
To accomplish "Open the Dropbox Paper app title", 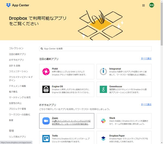I will pos(117,136).
